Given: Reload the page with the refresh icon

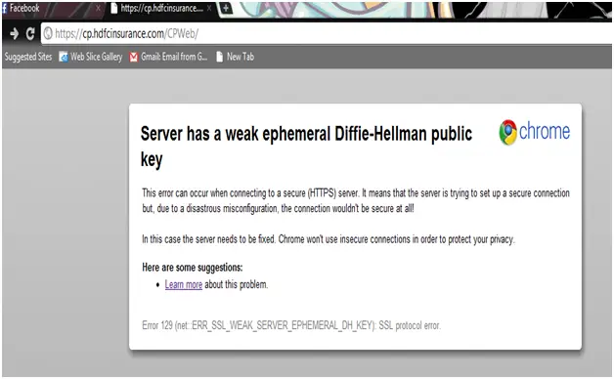Looking at the screenshot, I should click(x=30, y=33).
